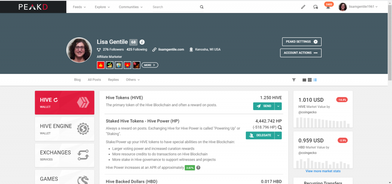This screenshot has height=184, width=392.
Task: Click the Hive logo on red wallet card
Action: click(83, 102)
